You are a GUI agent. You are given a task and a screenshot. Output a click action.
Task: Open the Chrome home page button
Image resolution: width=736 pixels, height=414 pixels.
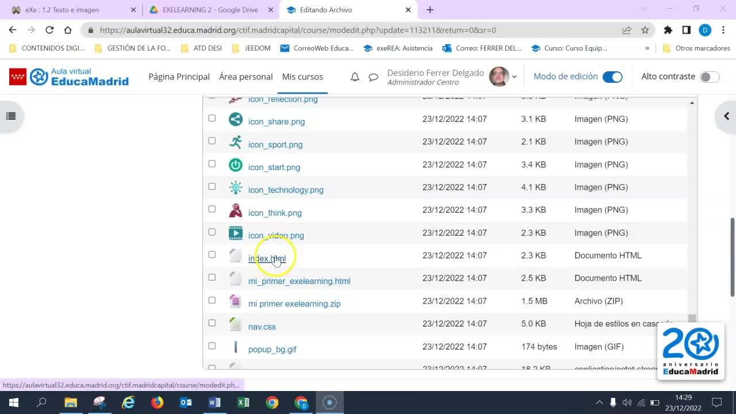[x=68, y=30]
